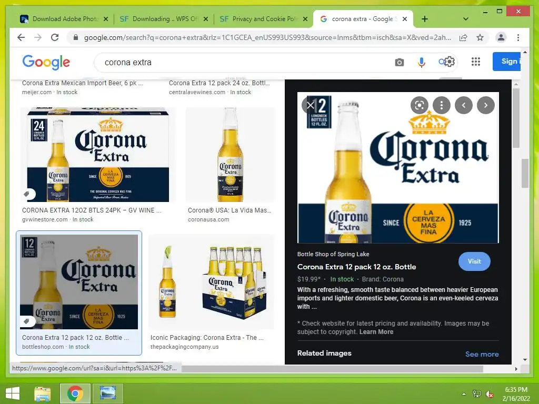539x404 pixels.
Task: Open single Corona bottle thumbnail
Action: point(230,155)
